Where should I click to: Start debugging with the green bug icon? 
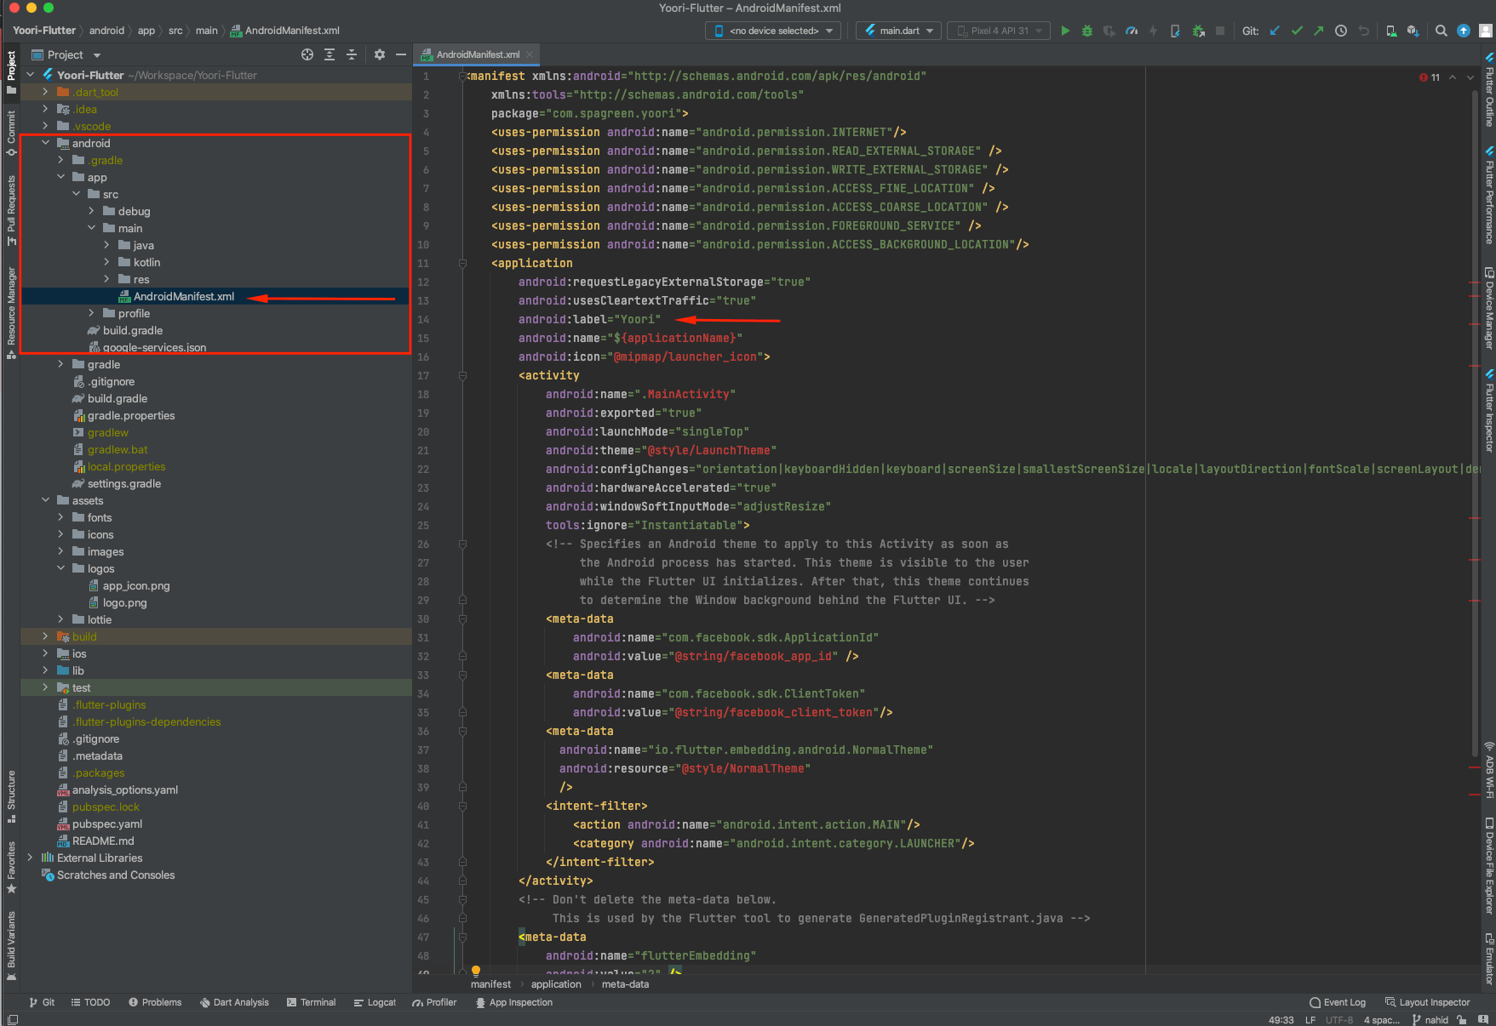click(1087, 31)
